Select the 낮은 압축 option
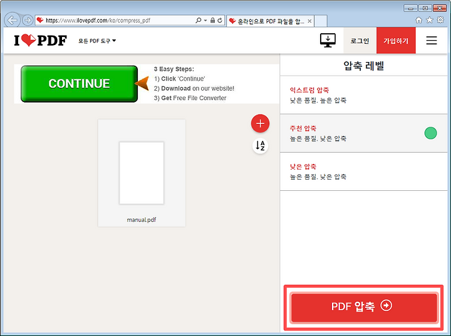Viewport: 451px width, 336px height. (363, 171)
